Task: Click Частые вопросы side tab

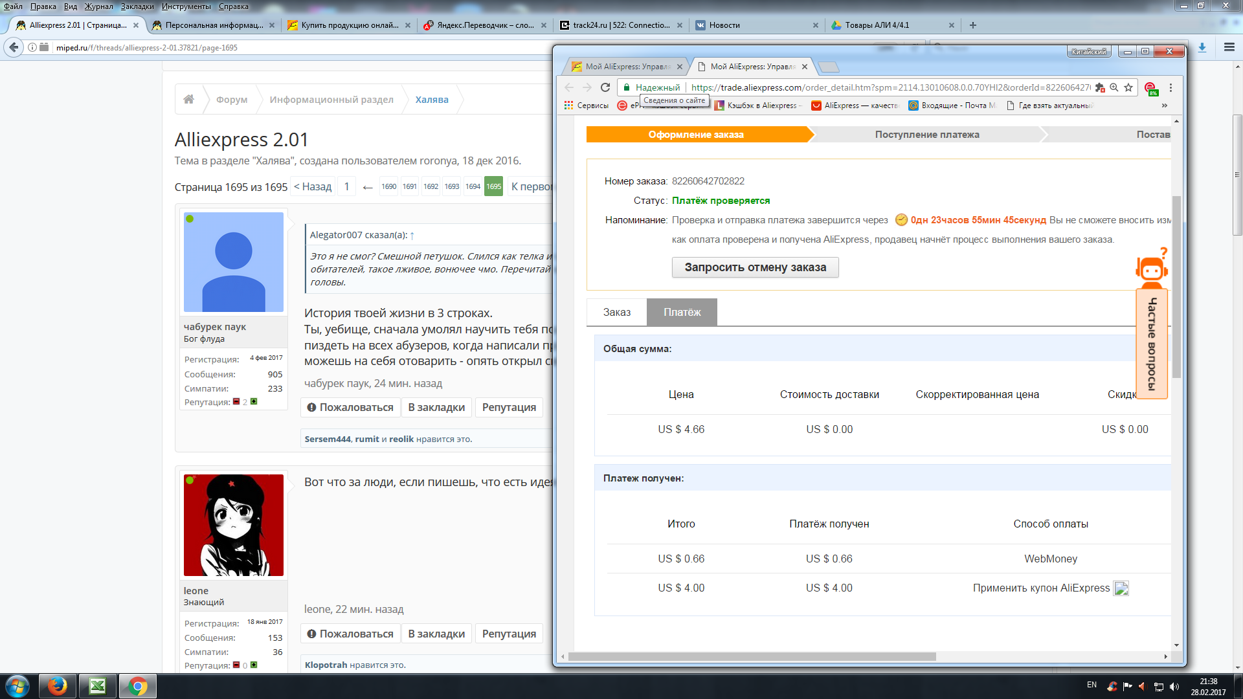Action: tap(1152, 344)
